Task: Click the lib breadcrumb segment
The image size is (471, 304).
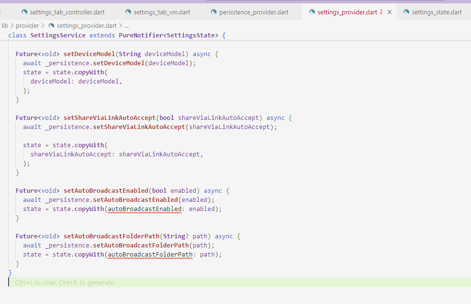Action: 4,25
